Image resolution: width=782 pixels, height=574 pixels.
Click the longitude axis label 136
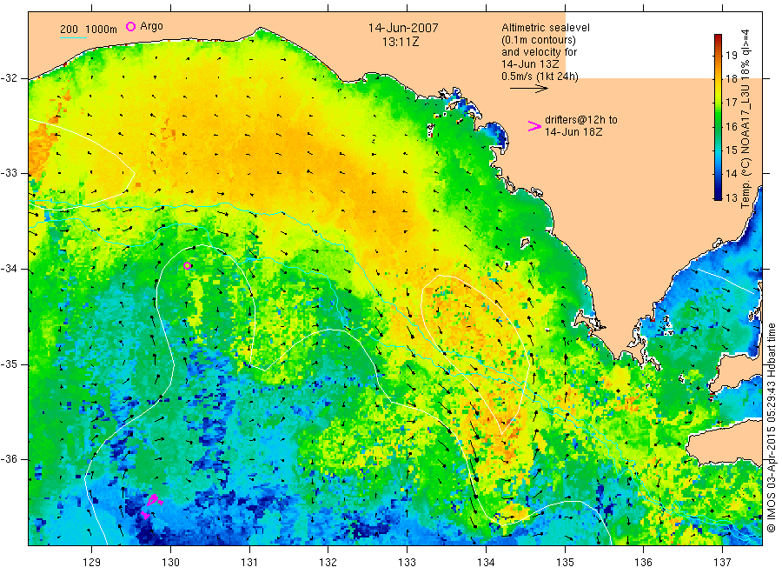[x=643, y=563]
